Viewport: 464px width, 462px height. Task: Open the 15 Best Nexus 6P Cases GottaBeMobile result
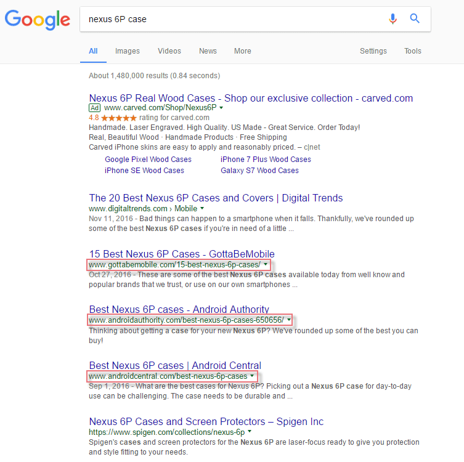pyautogui.click(x=182, y=254)
